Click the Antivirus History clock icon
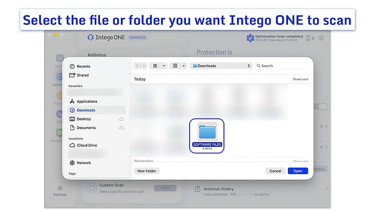Screen dimensions: 375x211 (x=197, y=189)
